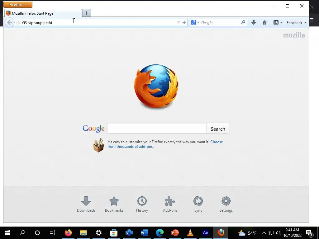Open Microsoft Store from taskbar
This screenshot has height=239, width=319.
point(114,233)
